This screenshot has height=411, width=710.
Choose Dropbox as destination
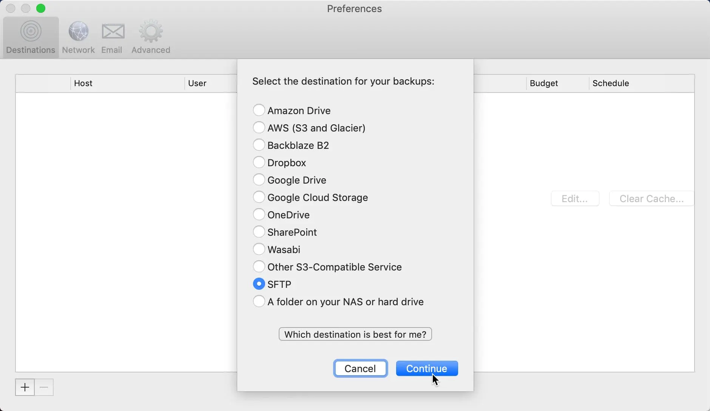click(x=259, y=162)
